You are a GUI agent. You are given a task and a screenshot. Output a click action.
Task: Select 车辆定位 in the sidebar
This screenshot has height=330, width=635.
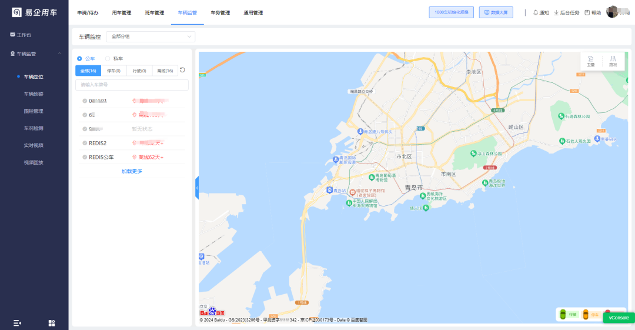[34, 76]
